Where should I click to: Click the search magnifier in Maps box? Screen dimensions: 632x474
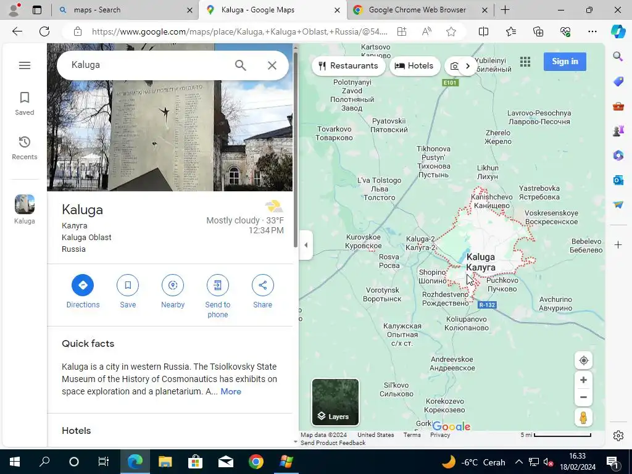pos(241,65)
